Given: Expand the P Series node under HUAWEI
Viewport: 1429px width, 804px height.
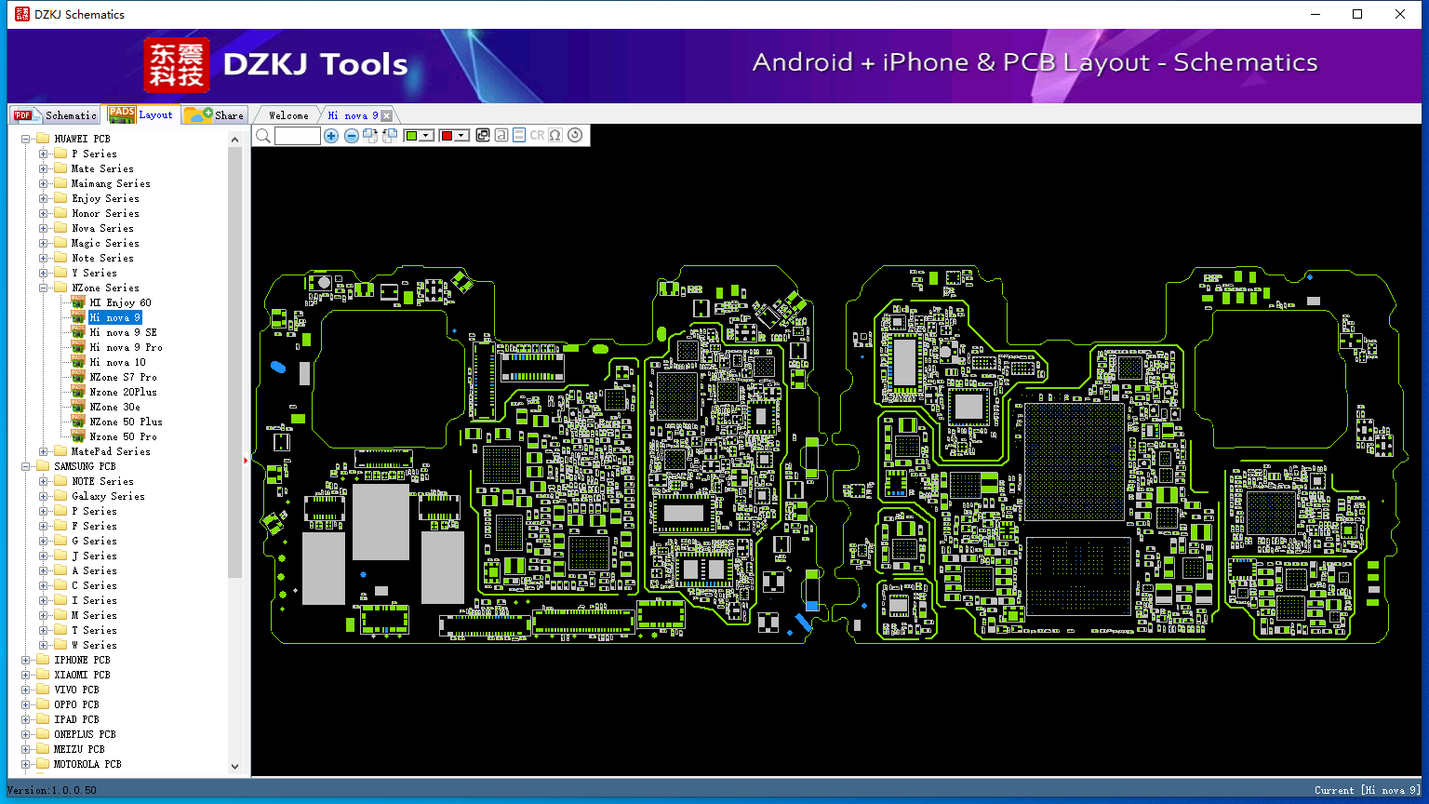Looking at the screenshot, I should coord(44,154).
